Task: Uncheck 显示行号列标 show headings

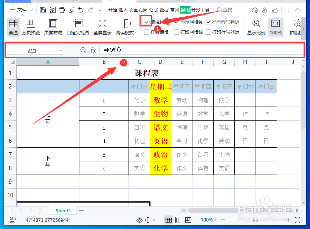Action: (x=208, y=22)
